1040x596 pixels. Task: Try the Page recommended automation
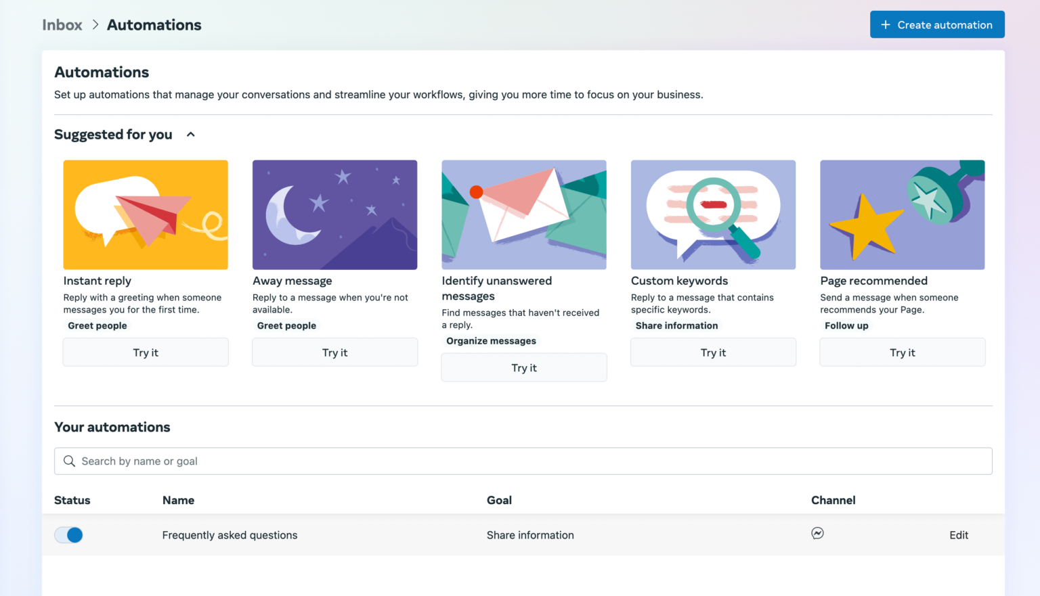pos(903,352)
